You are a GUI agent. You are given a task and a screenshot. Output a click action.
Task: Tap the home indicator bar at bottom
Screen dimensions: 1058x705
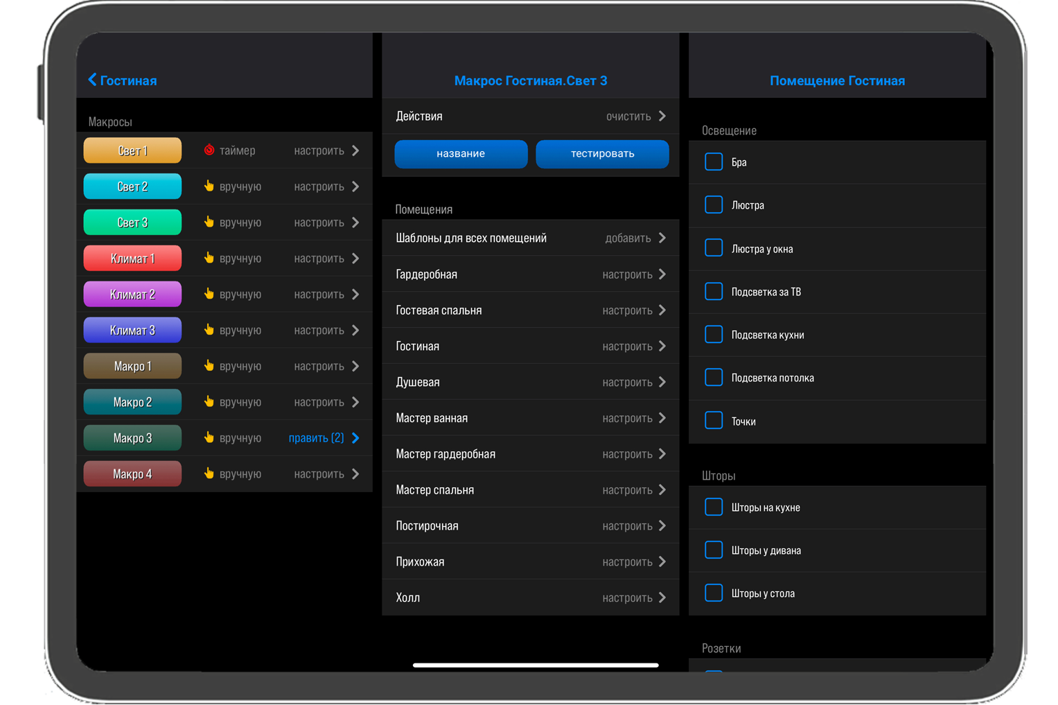(x=535, y=665)
